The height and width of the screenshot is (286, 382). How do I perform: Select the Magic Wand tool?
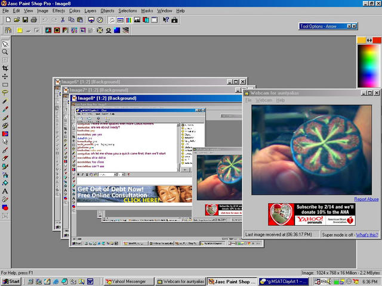(x=5, y=101)
